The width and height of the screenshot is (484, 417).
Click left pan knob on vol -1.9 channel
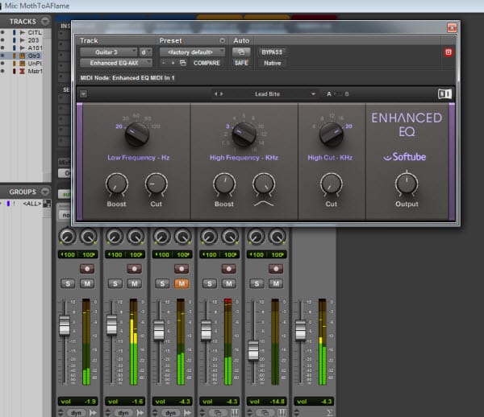67,237
